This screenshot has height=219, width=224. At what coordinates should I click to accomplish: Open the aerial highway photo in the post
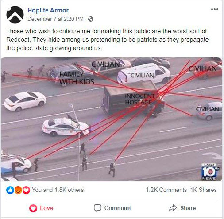coord(112,119)
